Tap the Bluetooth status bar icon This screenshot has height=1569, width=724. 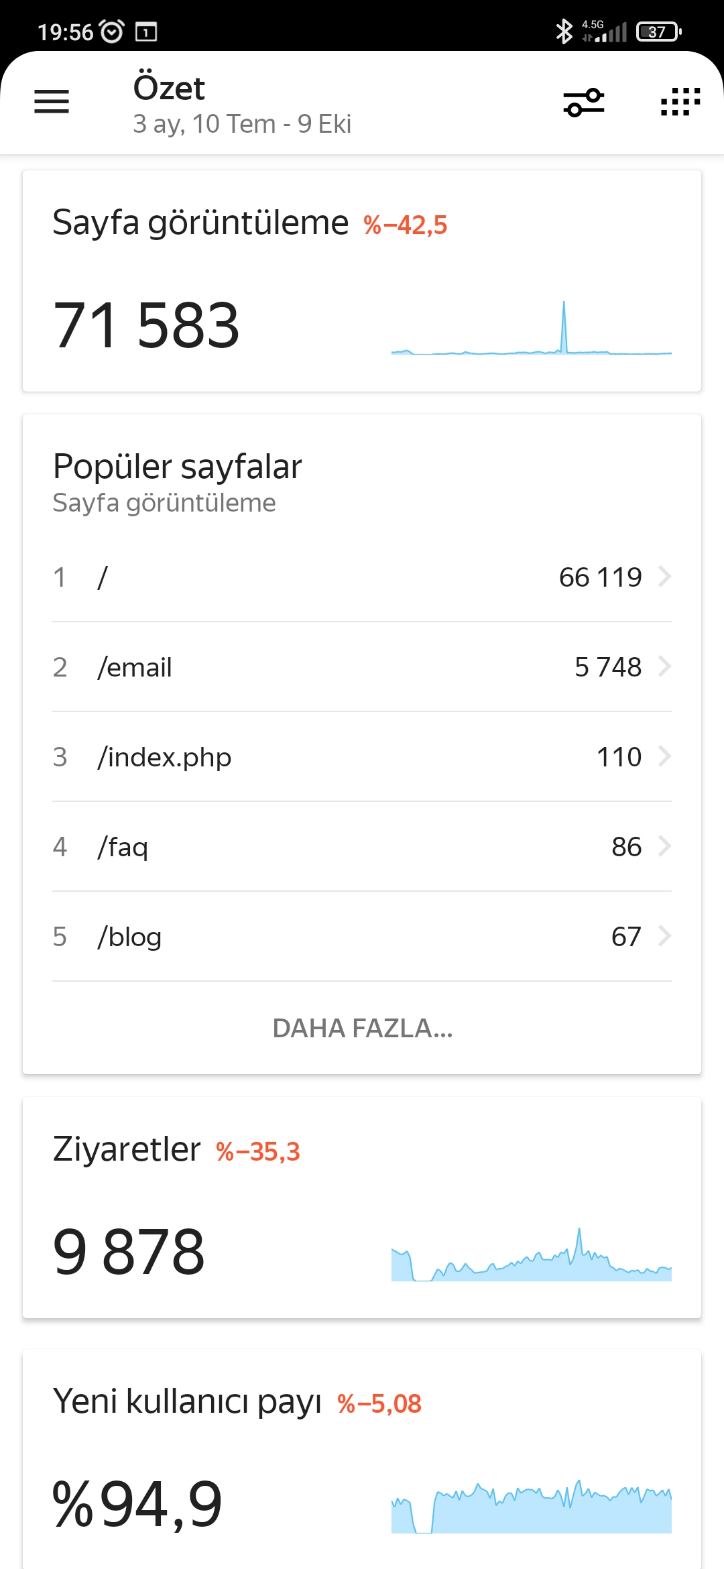click(x=564, y=32)
